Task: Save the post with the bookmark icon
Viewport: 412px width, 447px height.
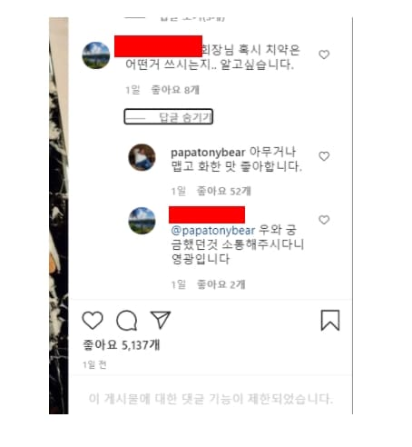Action: click(x=330, y=320)
